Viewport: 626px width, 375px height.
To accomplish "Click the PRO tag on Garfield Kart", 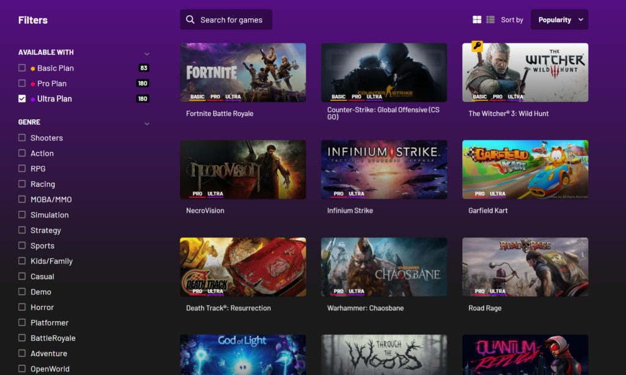I will [479, 194].
